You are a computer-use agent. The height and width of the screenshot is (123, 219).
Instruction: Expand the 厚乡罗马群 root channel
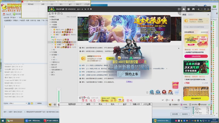[x=50, y=20]
